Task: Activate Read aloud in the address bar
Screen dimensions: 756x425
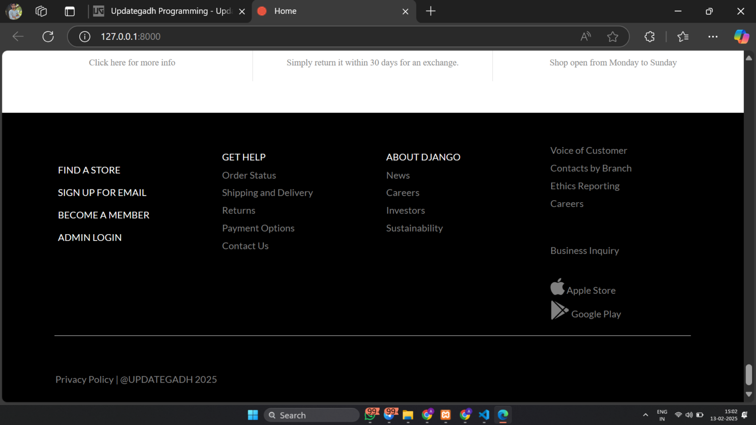Action: pyautogui.click(x=585, y=36)
